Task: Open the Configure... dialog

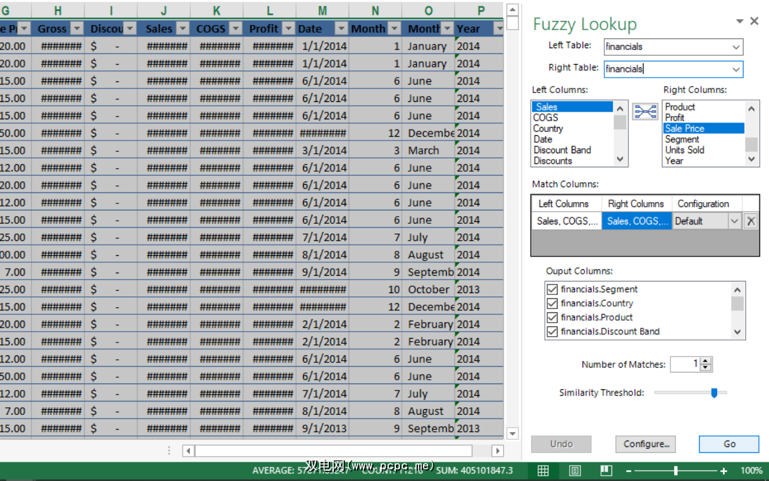Action: pyautogui.click(x=646, y=444)
